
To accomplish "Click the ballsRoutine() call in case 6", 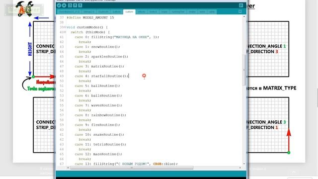I will tap(106, 95).
